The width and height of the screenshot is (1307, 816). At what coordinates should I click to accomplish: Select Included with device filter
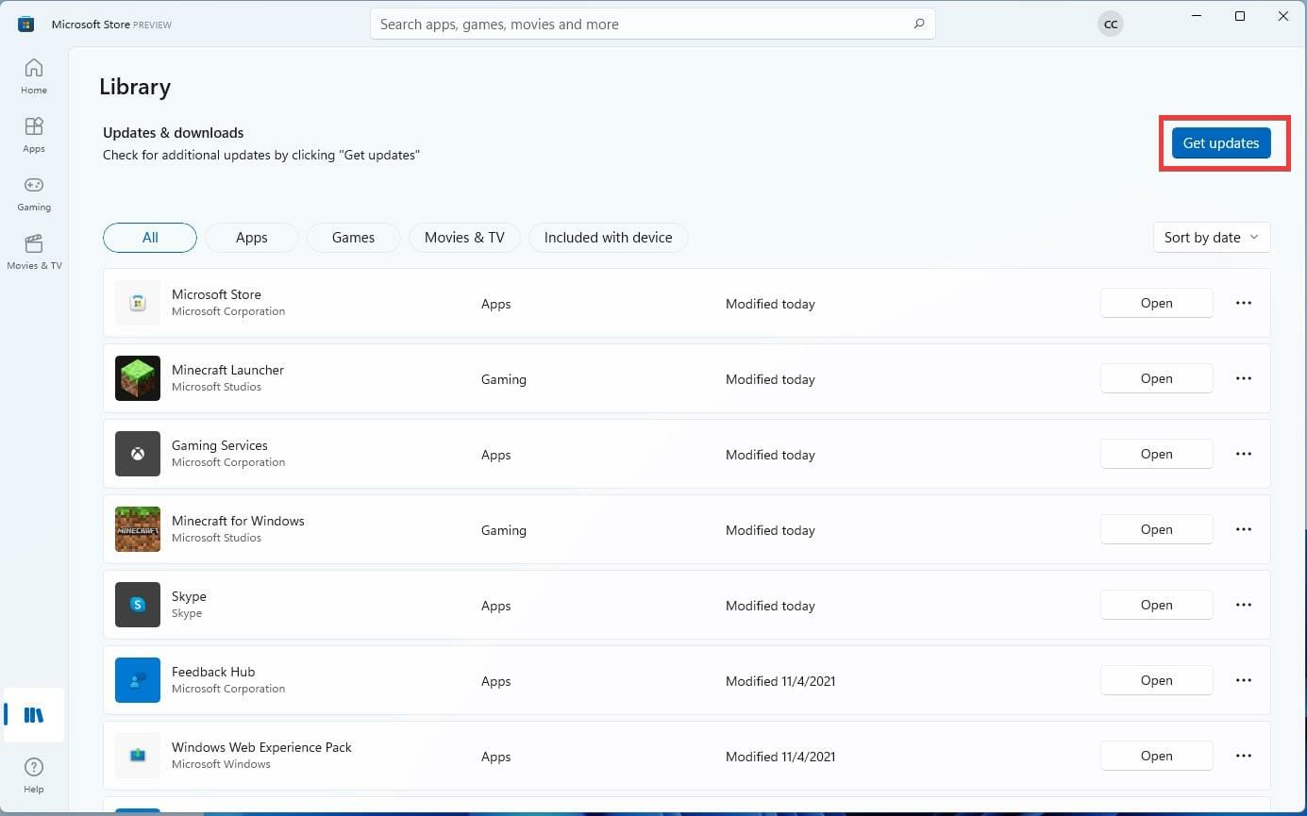click(609, 238)
